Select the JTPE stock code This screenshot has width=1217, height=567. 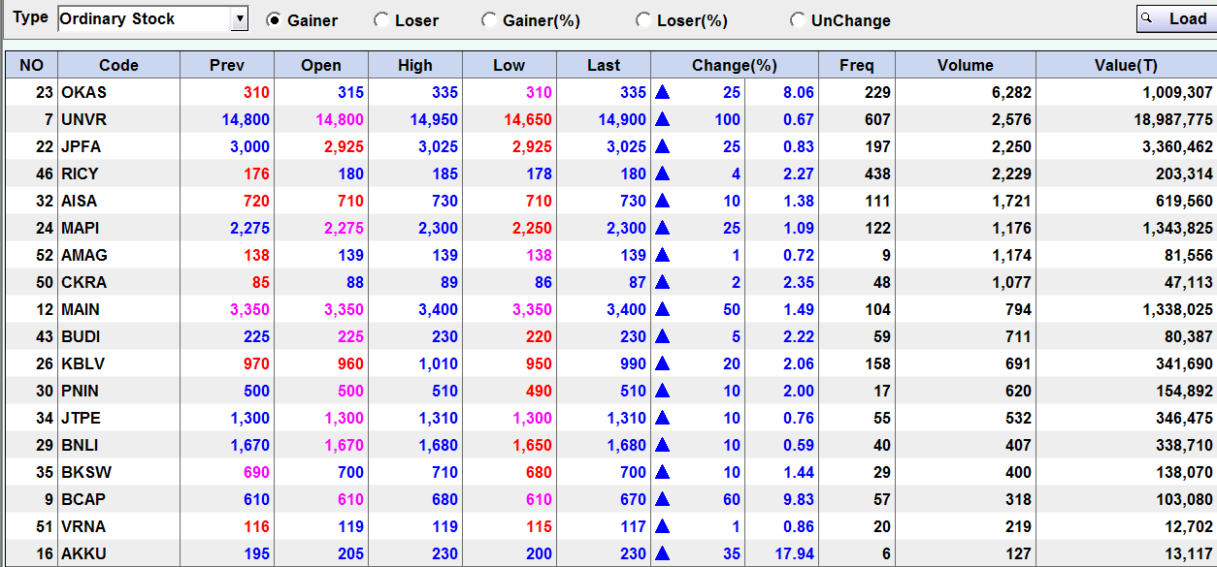click(82, 419)
